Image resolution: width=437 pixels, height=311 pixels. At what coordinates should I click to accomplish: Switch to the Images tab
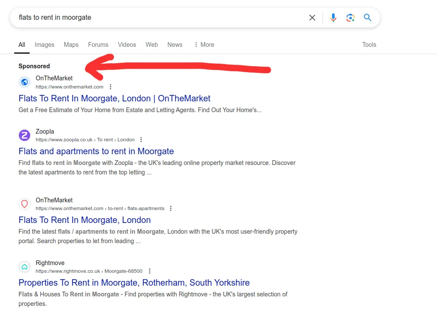44,45
